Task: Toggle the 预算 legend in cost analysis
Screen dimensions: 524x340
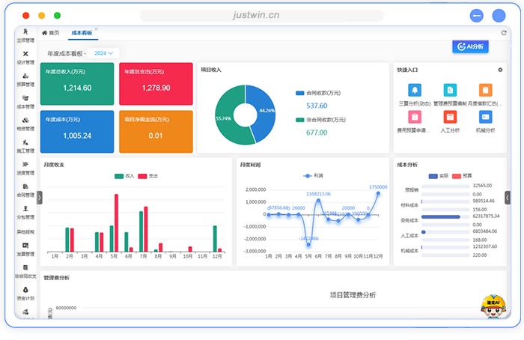Action: pyautogui.click(x=462, y=175)
